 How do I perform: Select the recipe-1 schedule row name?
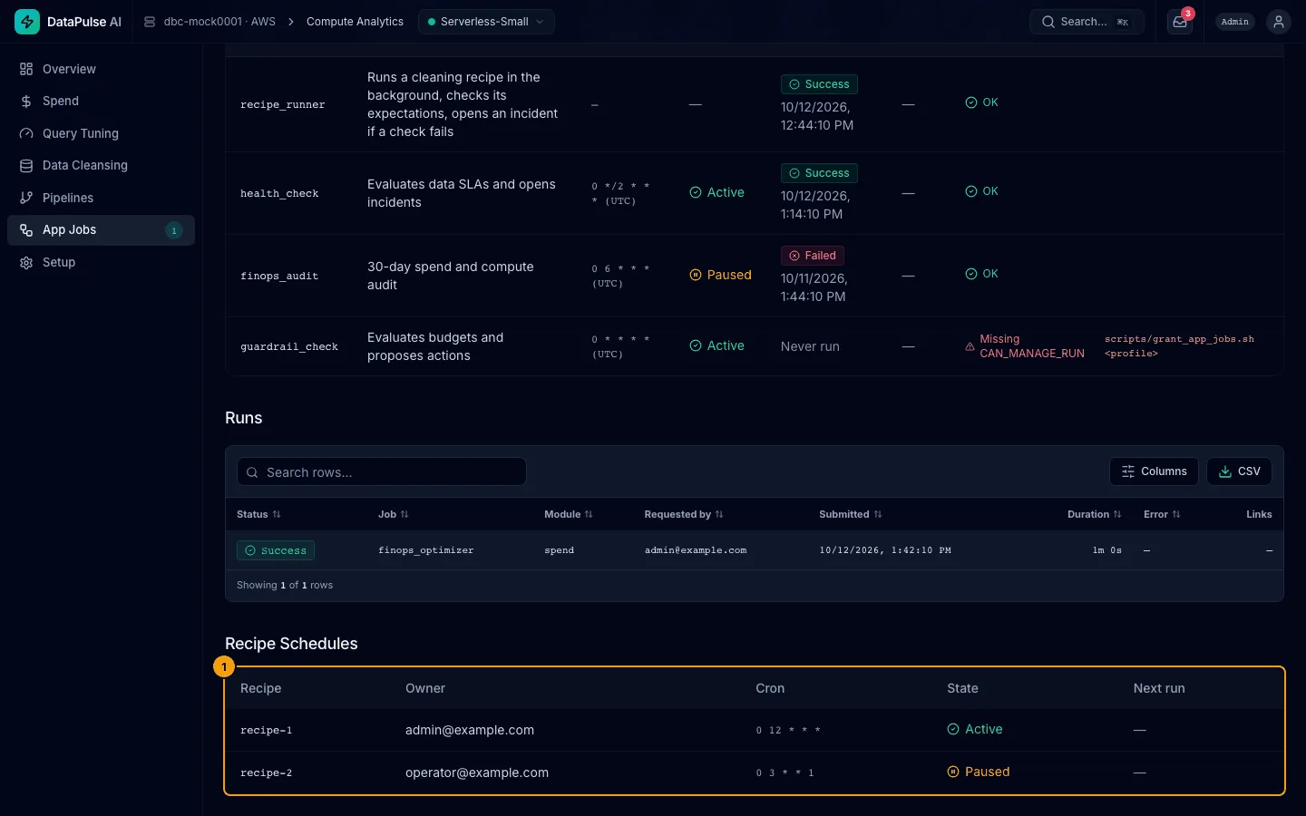point(266,730)
